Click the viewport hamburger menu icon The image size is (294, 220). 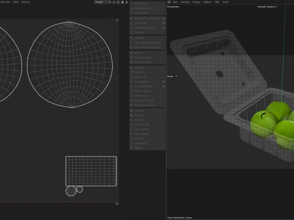pos(169,2)
